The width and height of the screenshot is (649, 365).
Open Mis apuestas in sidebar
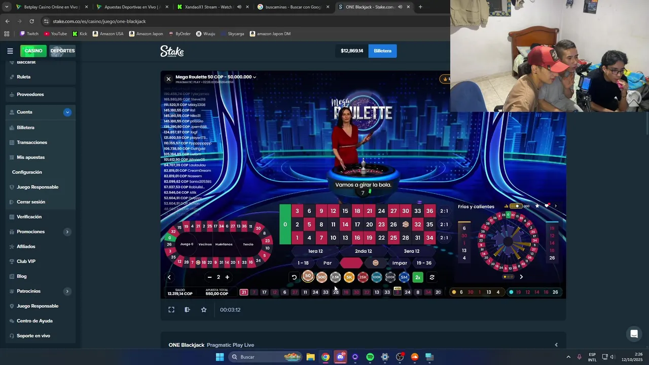coord(30,157)
